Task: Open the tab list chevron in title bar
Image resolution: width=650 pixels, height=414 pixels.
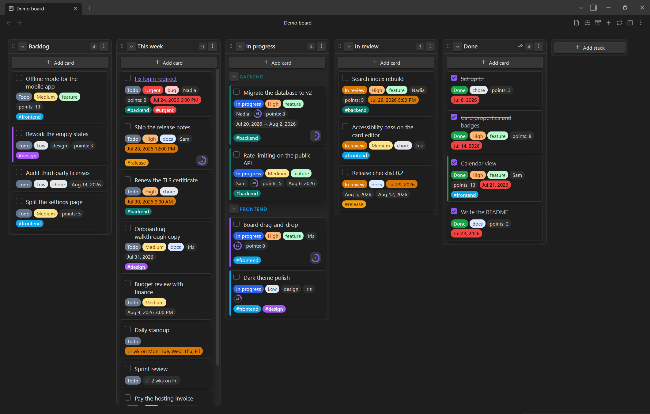Action: (581, 8)
